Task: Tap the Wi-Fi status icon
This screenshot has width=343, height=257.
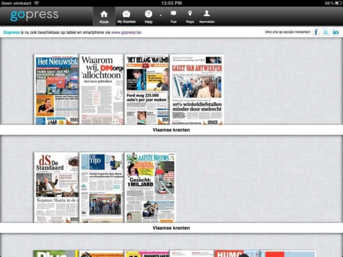Action: [x=36, y=3]
